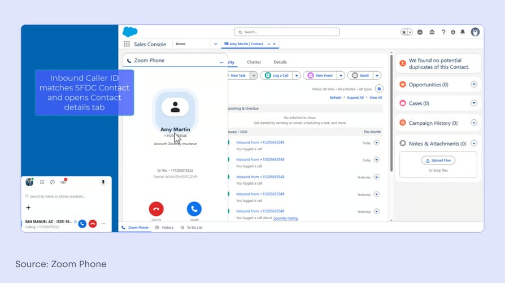Open the New Task dropdown arrow
Screen dimensions: 505x283
click(x=254, y=75)
